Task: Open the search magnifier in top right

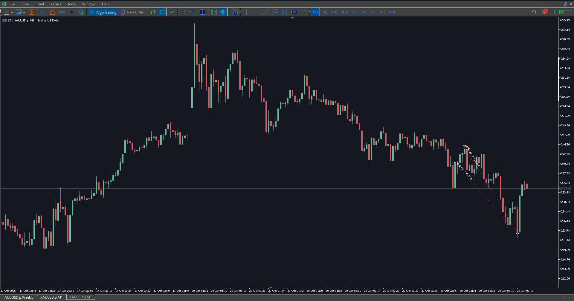Action: coord(534,12)
